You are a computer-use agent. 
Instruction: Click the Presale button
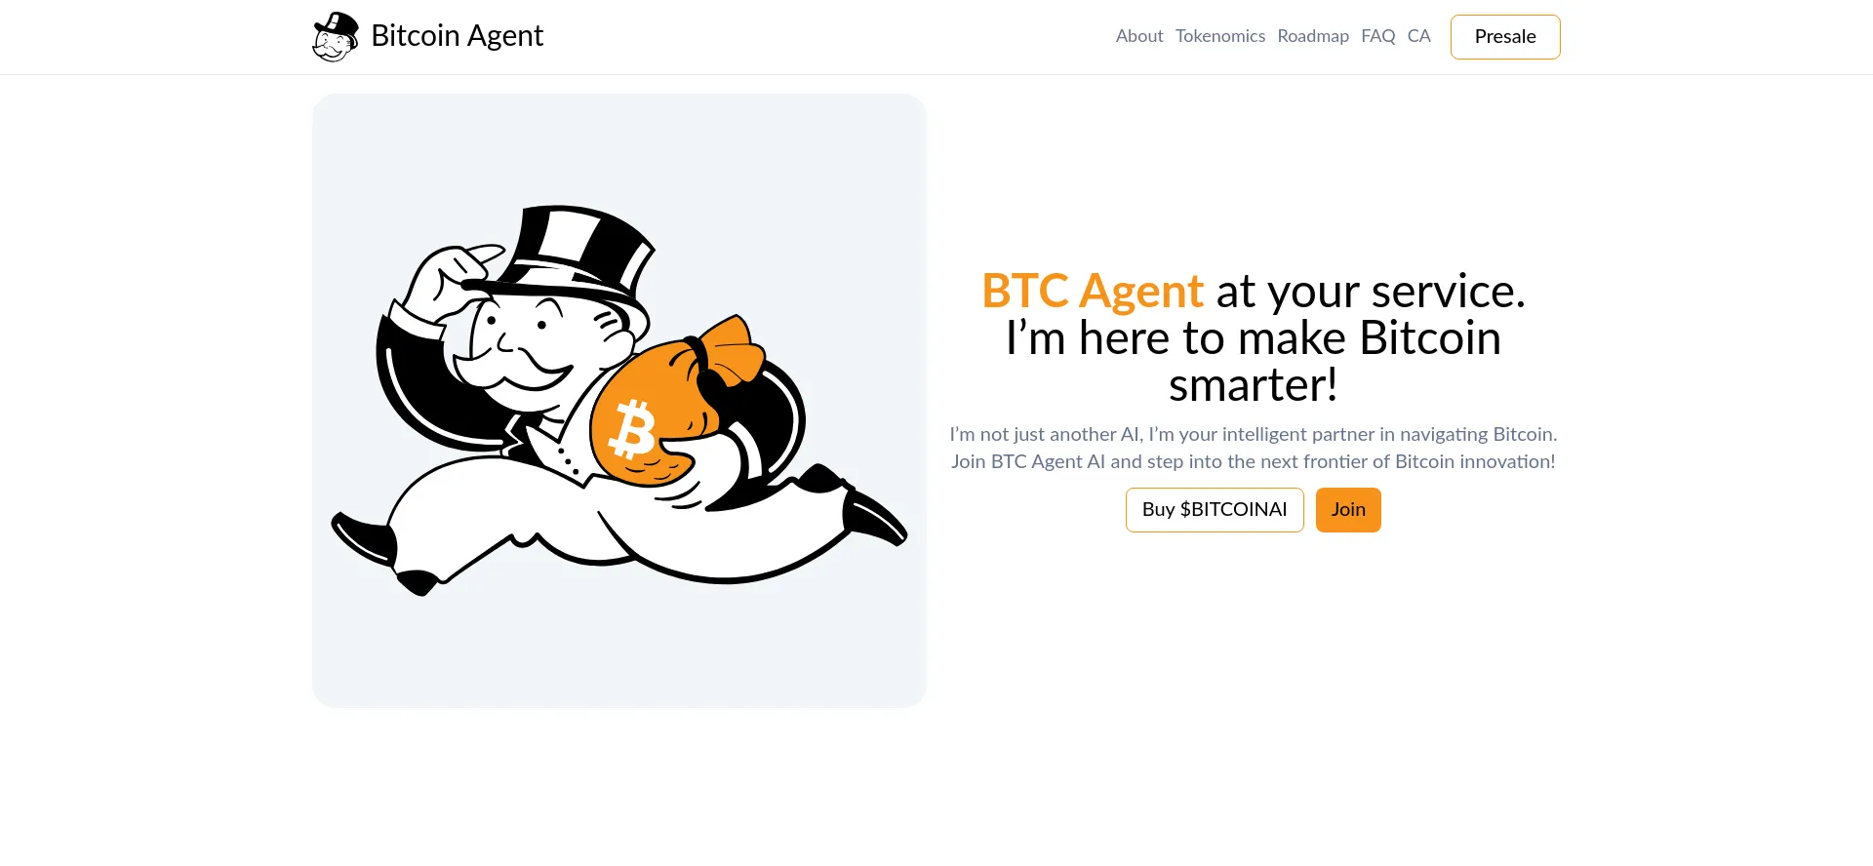tap(1505, 37)
